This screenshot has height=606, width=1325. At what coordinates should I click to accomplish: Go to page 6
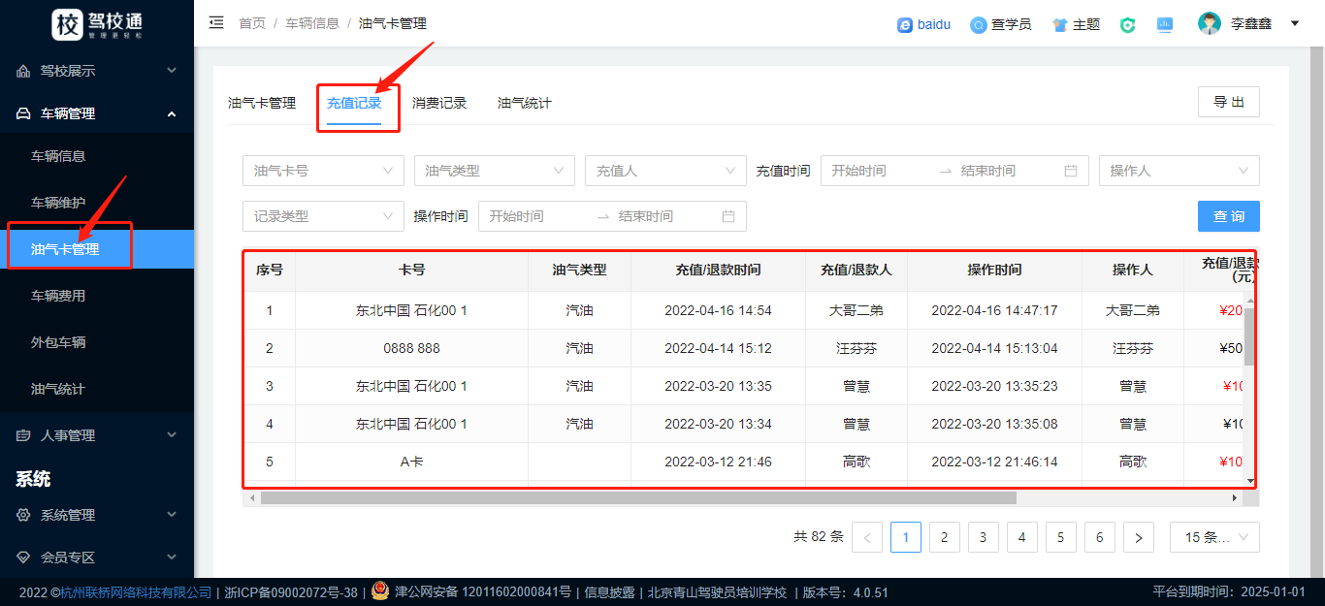(1100, 537)
